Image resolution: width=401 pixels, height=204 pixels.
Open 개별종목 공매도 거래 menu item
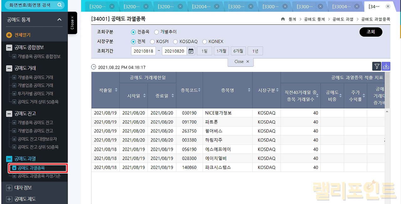[x=35, y=77]
